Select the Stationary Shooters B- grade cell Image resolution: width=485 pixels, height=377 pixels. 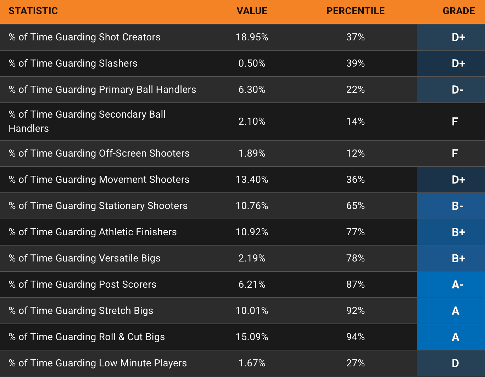457,206
